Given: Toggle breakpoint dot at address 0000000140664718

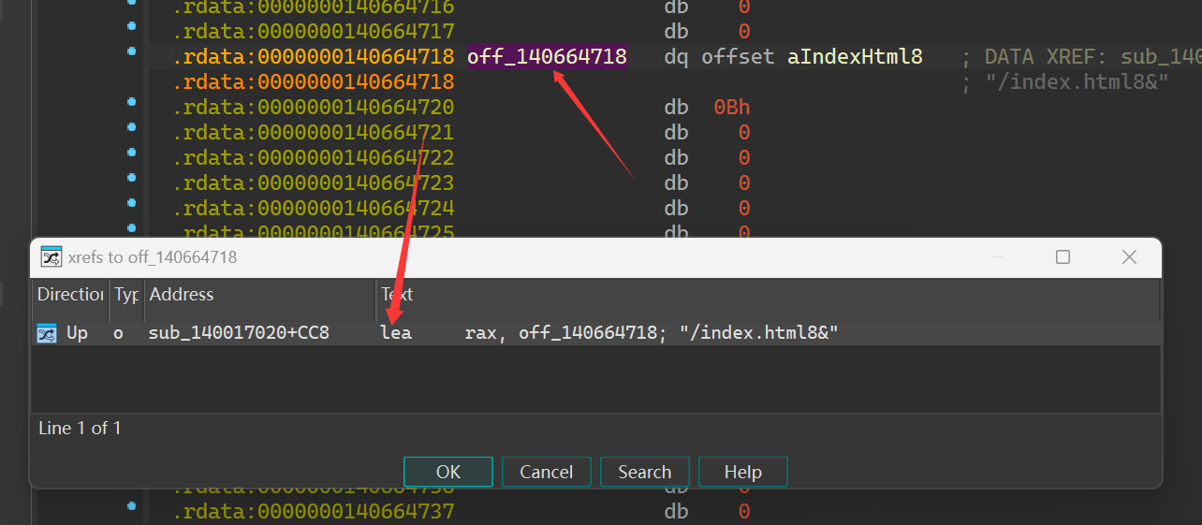Looking at the screenshot, I should [132, 51].
